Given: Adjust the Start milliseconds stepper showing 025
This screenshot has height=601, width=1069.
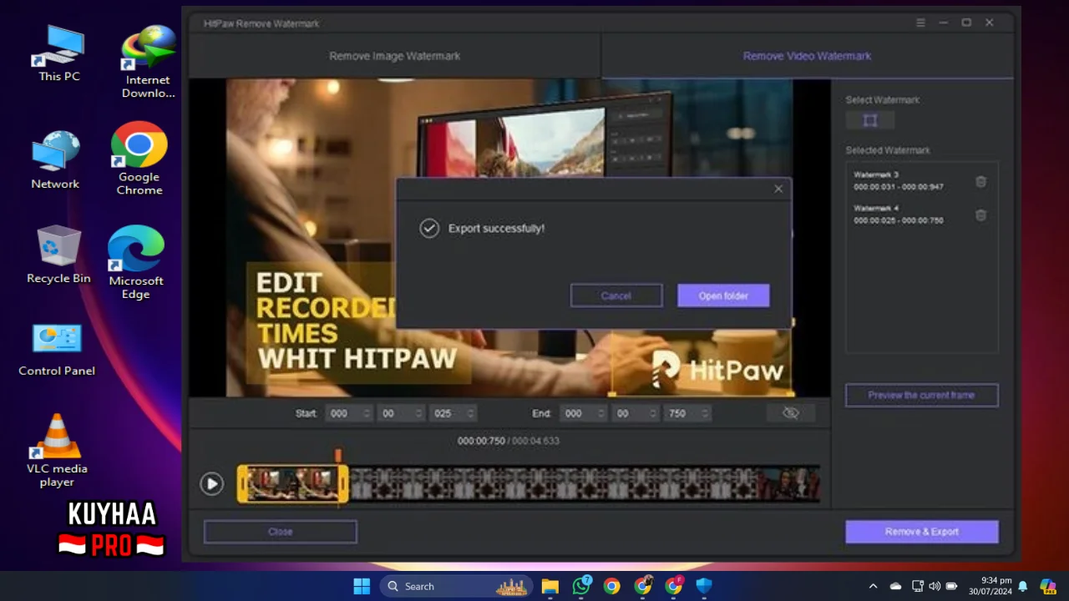Looking at the screenshot, I should click(453, 413).
